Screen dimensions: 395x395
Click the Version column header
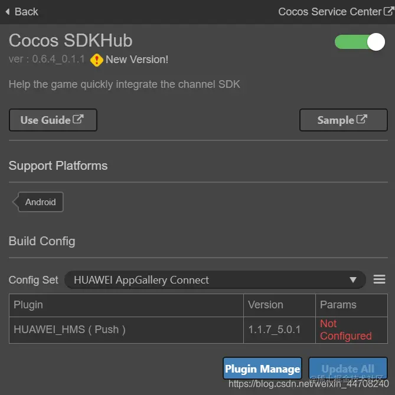coord(279,305)
